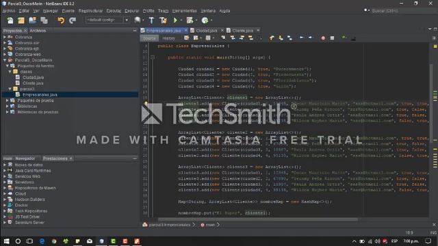Viewport: 438px width, 246px height.
Task: Click the main breadcrumb in editor footer
Action: 210,225
